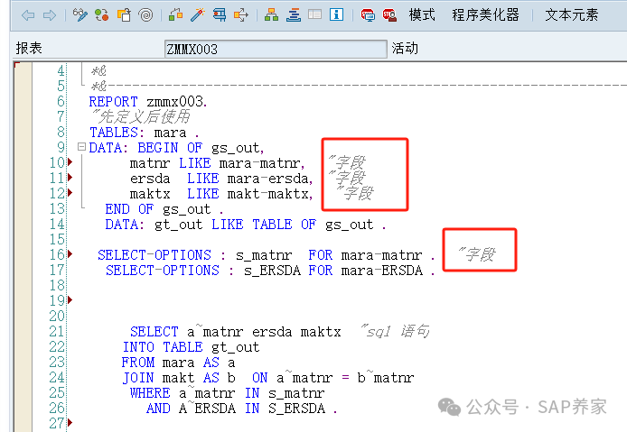This screenshot has width=627, height=432.
Task: Go forward with the right arrow icon
Action: point(50,15)
